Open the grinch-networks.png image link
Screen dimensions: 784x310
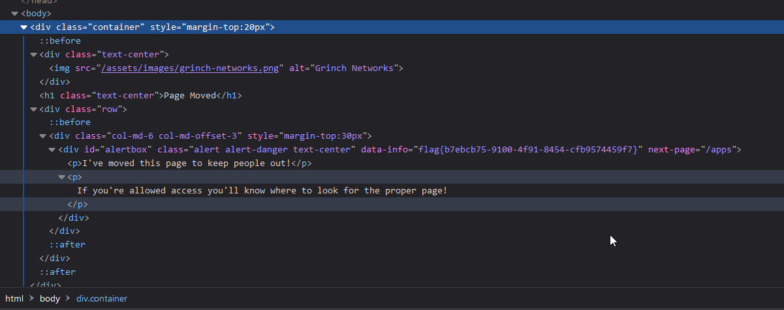coord(189,68)
